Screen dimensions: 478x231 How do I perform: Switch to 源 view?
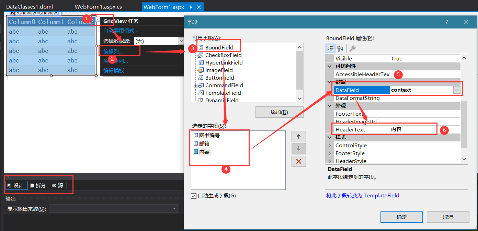(x=58, y=185)
